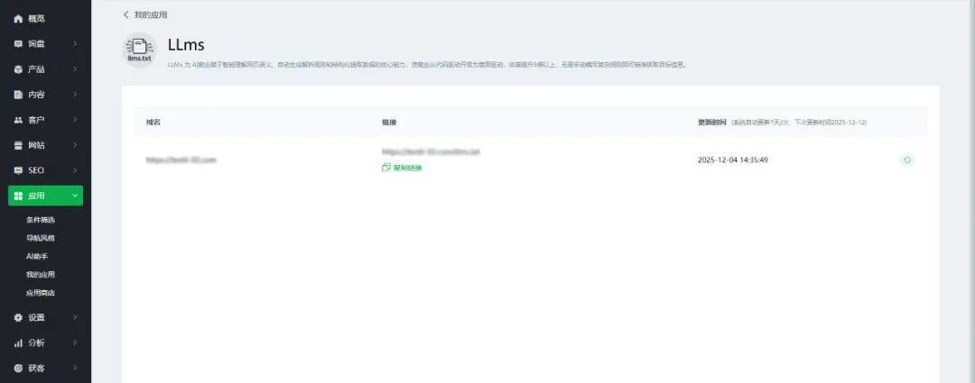Click the refresh icon in the table row
The width and height of the screenshot is (975, 383).
[907, 160]
